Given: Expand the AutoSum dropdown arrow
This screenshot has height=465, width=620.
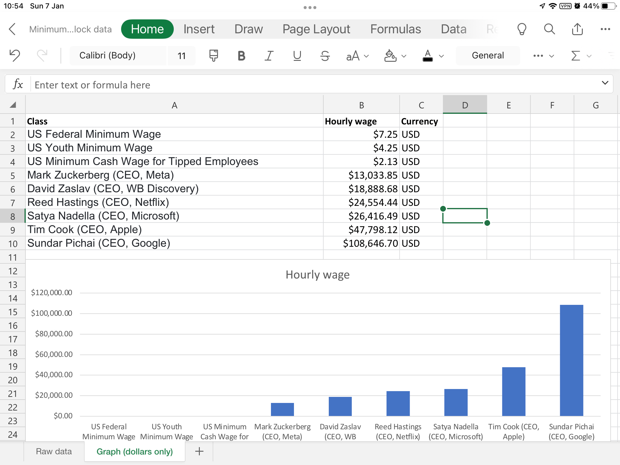Looking at the screenshot, I should pos(589,56).
